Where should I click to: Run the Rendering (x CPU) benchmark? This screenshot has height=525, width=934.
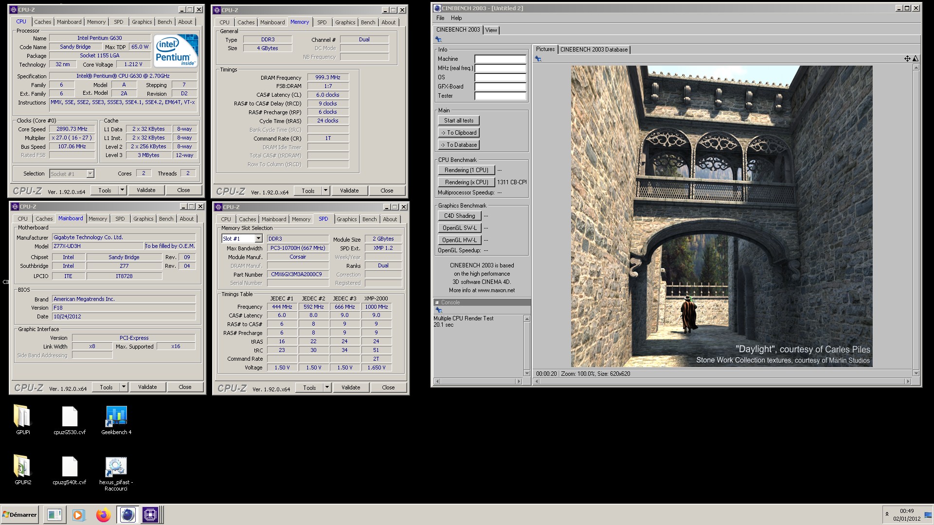[467, 182]
